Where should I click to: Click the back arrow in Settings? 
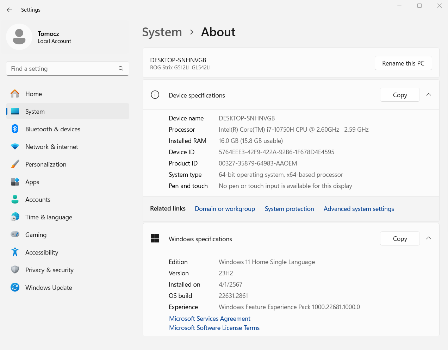coord(10,10)
